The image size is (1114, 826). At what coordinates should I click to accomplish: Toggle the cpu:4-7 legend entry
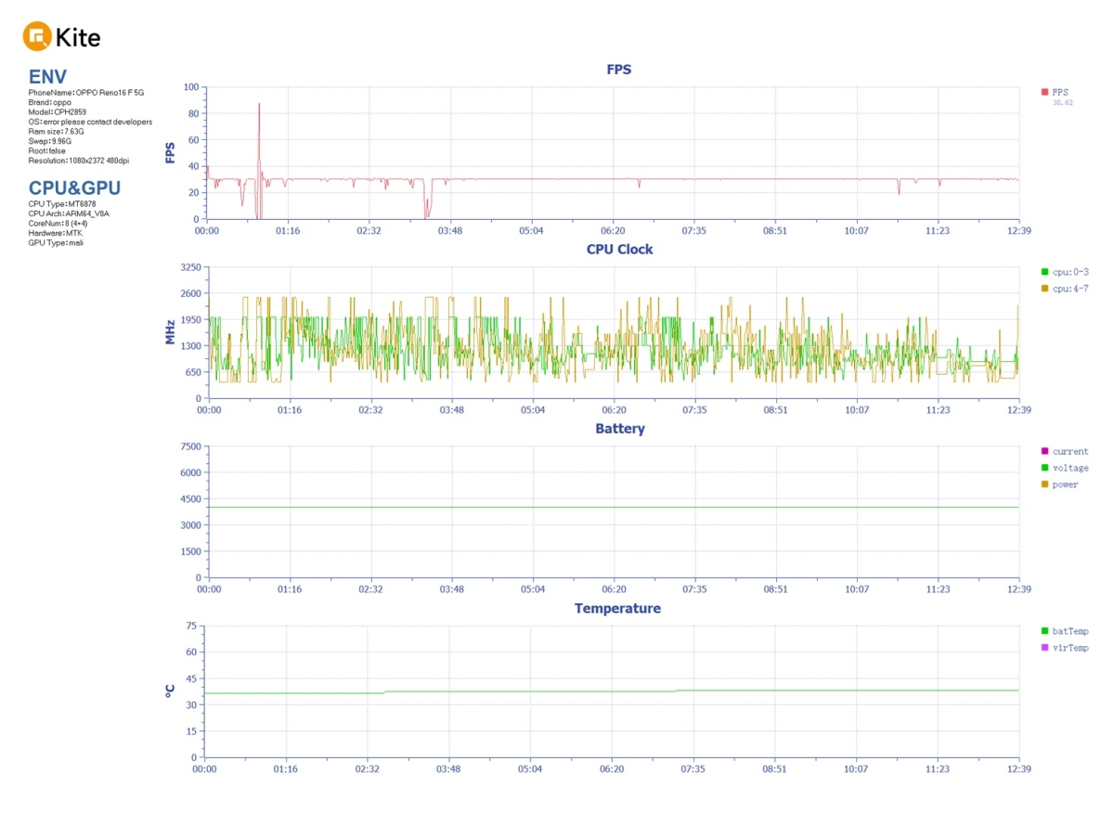(x=1065, y=289)
